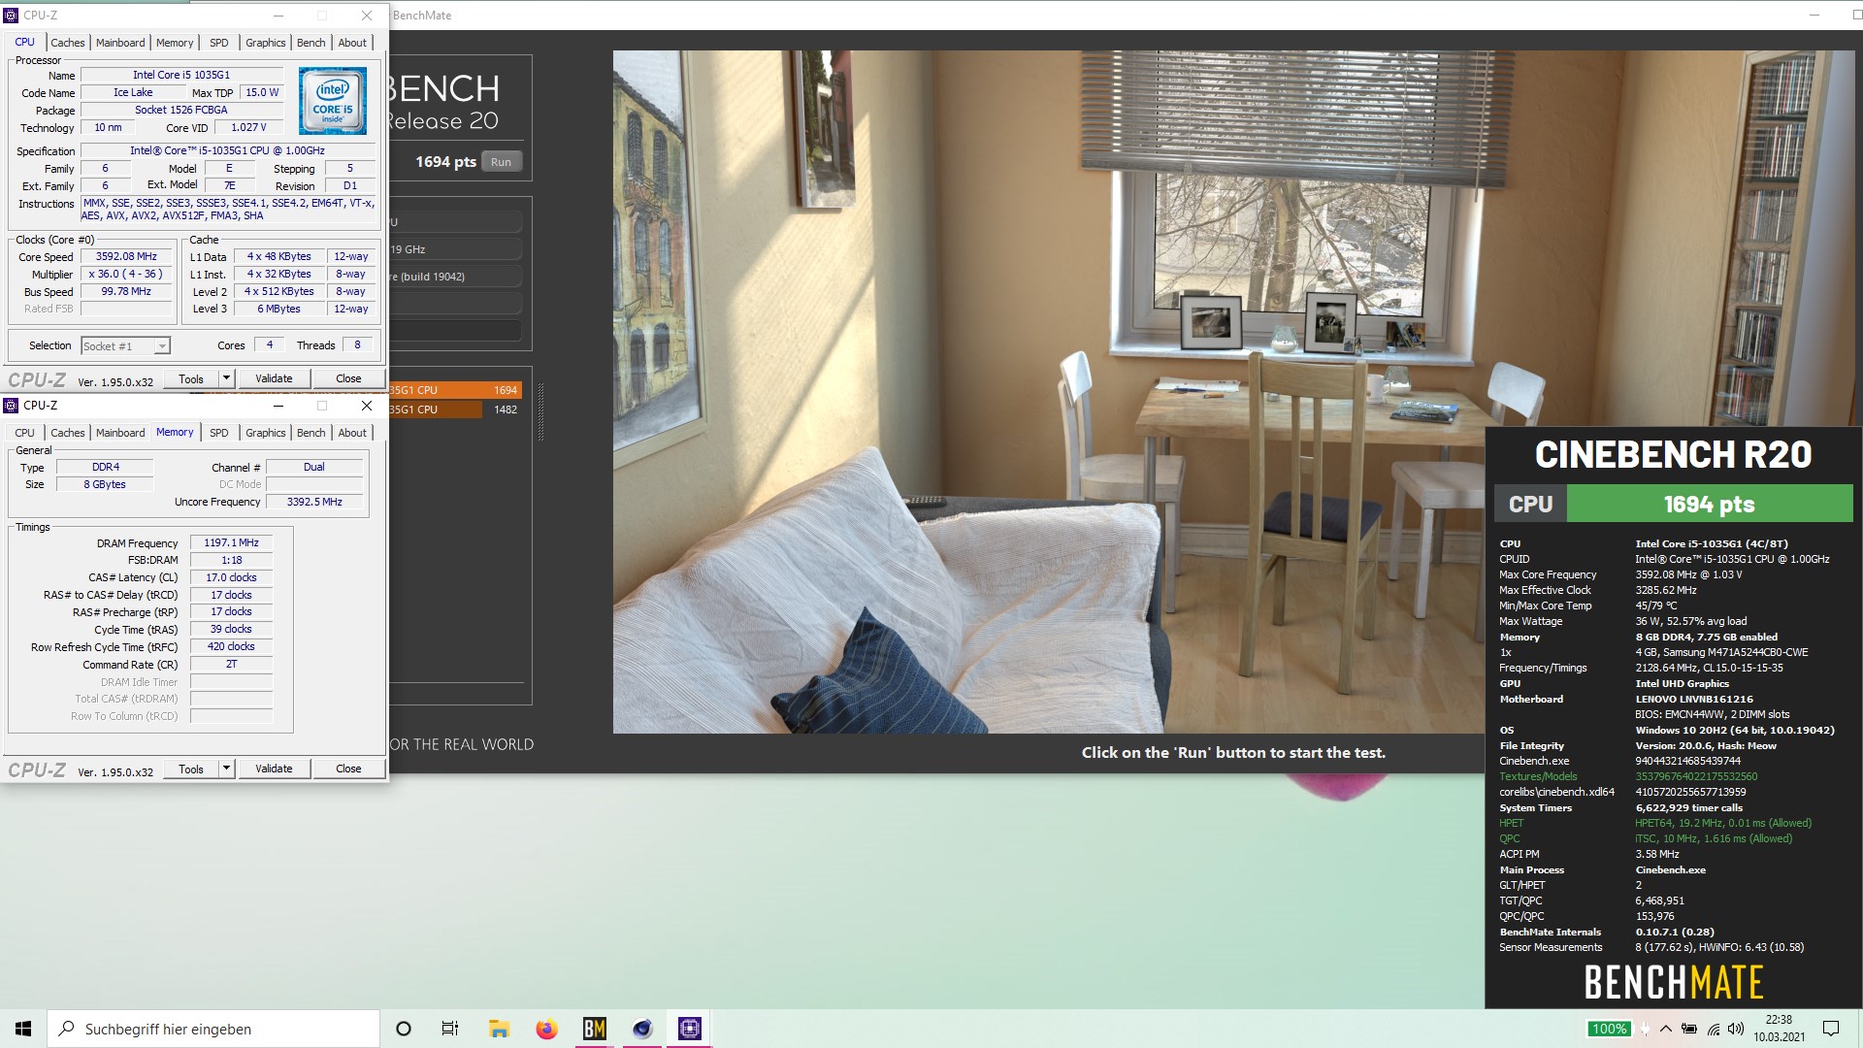This screenshot has height=1048, width=1863.
Task: Click the HPET timer line in BenchMate panel
Action: (x=1654, y=823)
